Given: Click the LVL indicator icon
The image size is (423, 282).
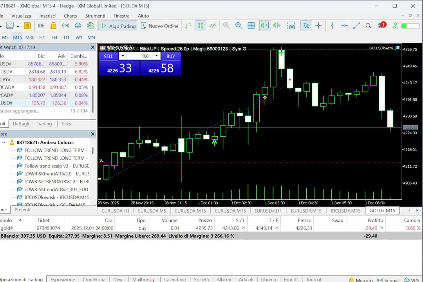Looking at the screenshot, I should [x=396, y=26].
